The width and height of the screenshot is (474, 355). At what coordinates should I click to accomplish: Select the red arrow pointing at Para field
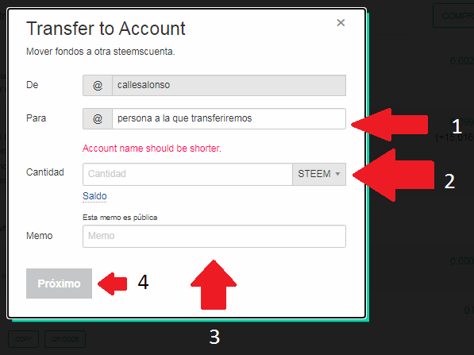click(x=390, y=125)
